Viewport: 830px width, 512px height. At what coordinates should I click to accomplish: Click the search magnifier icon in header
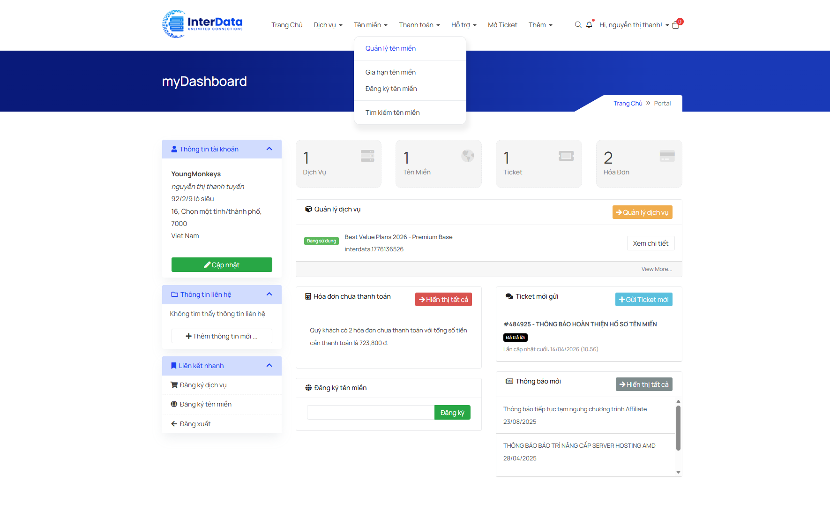[x=578, y=25]
